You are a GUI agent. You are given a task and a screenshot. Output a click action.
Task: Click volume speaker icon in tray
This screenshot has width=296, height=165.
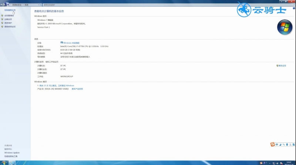click(x=277, y=163)
